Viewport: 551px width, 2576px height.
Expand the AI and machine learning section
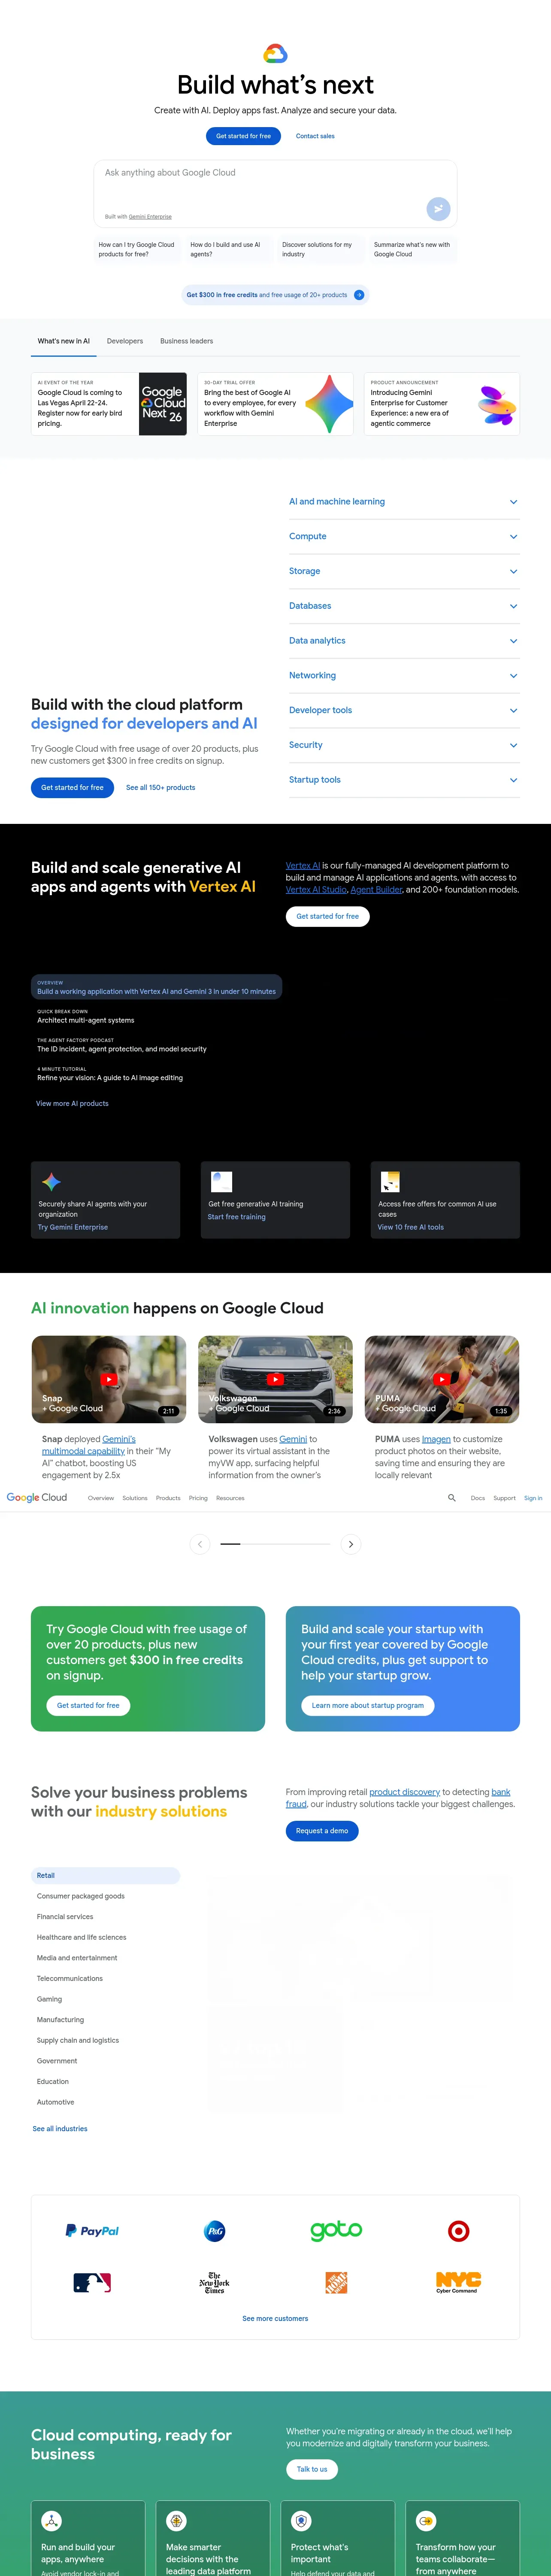tap(404, 502)
